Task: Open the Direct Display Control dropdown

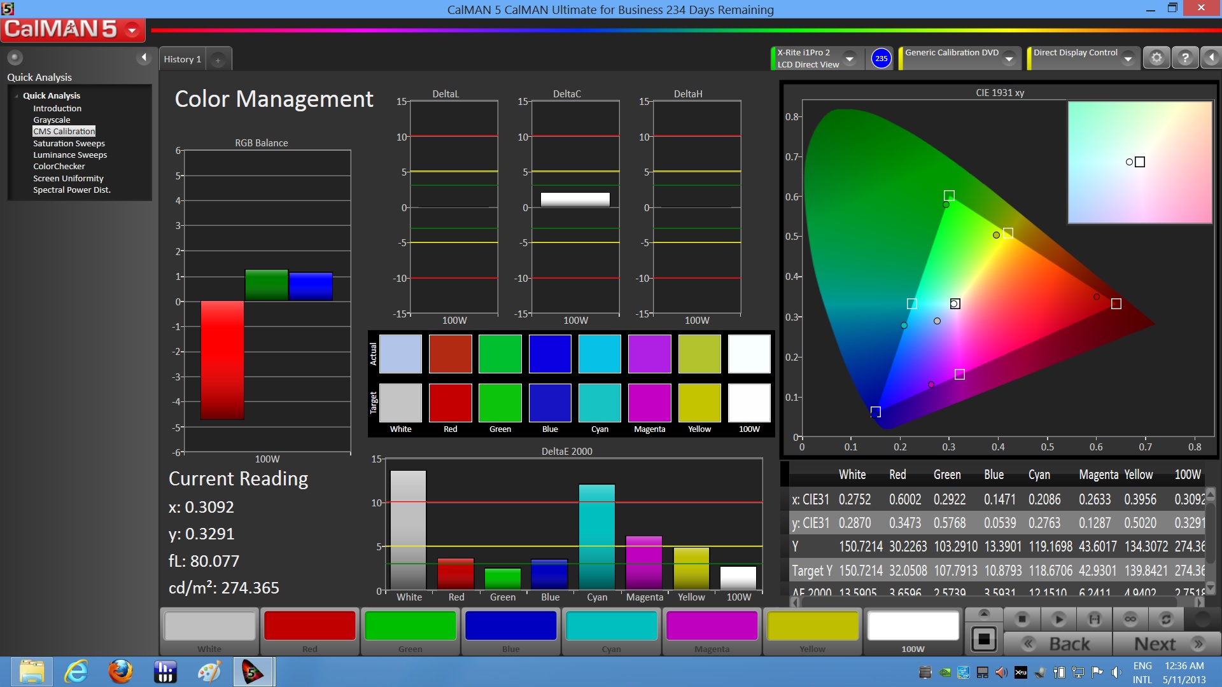Action: (x=1128, y=59)
